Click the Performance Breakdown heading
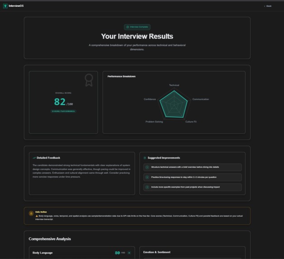The width and height of the screenshot is (284, 259). pos(121,76)
